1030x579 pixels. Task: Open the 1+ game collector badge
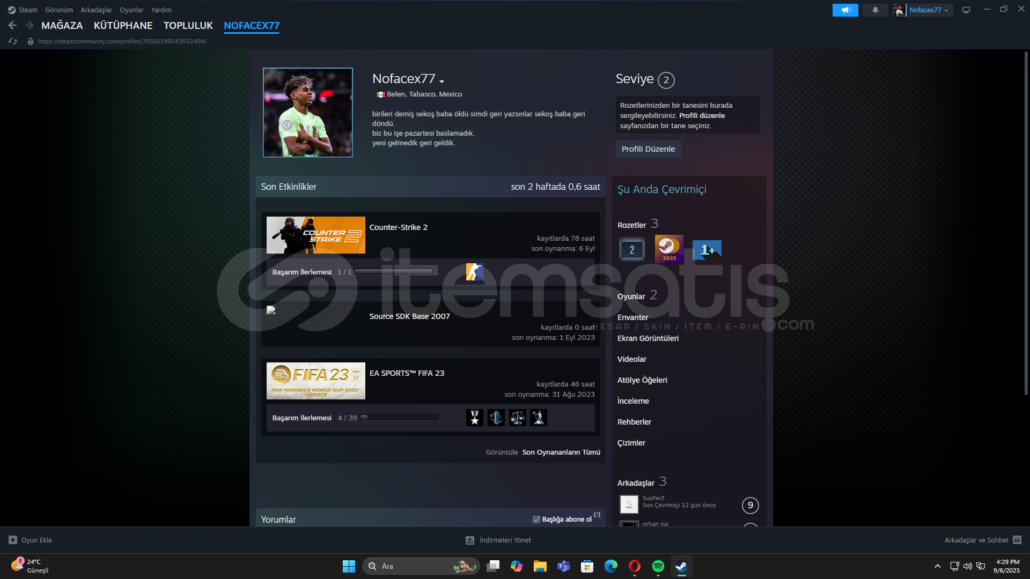click(x=707, y=250)
